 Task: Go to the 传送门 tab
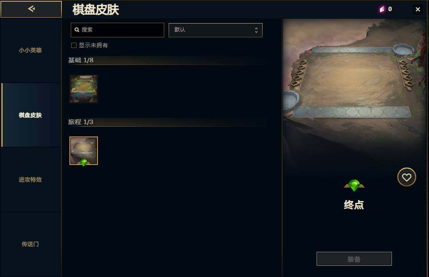pos(31,244)
